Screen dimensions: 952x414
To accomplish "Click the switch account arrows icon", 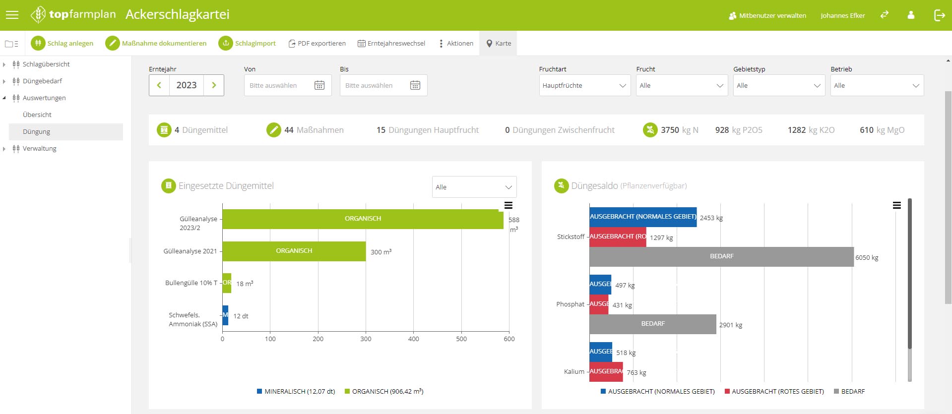I will pos(885,15).
